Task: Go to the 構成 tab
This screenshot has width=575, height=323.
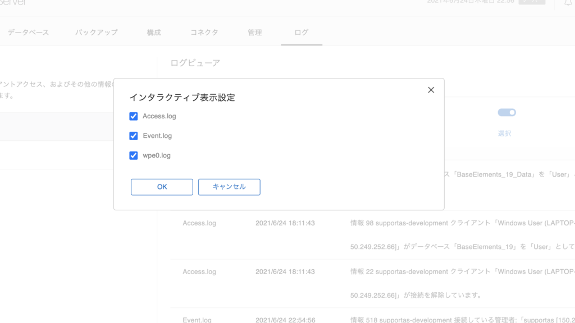Action: coord(154,33)
